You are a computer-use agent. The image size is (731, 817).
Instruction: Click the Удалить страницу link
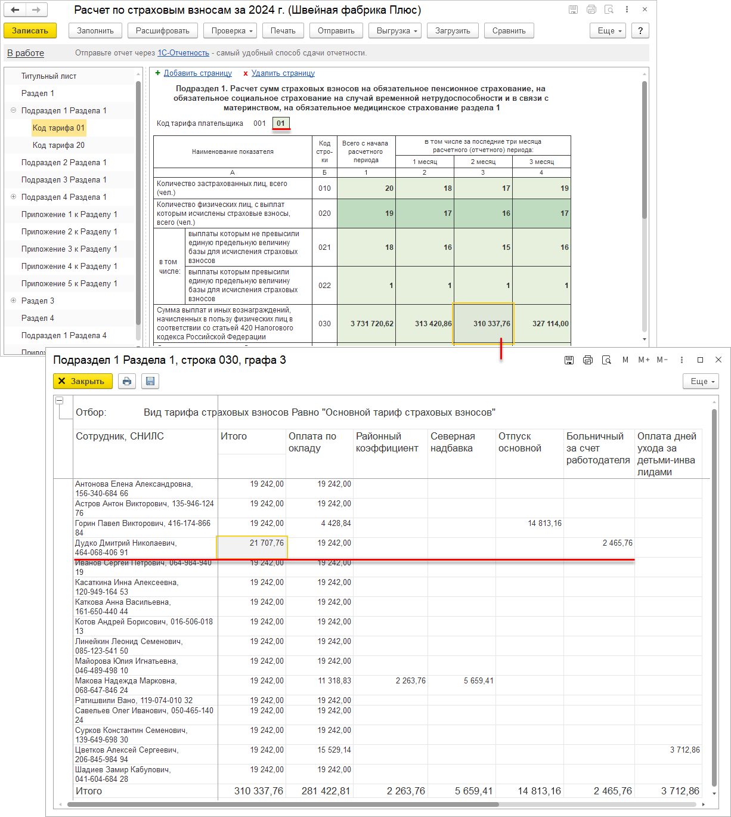pos(283,73)
